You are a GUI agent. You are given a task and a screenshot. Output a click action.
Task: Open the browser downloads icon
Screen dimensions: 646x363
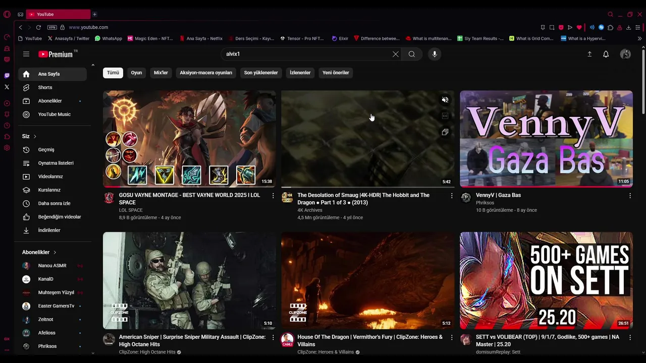coord(628,27)
